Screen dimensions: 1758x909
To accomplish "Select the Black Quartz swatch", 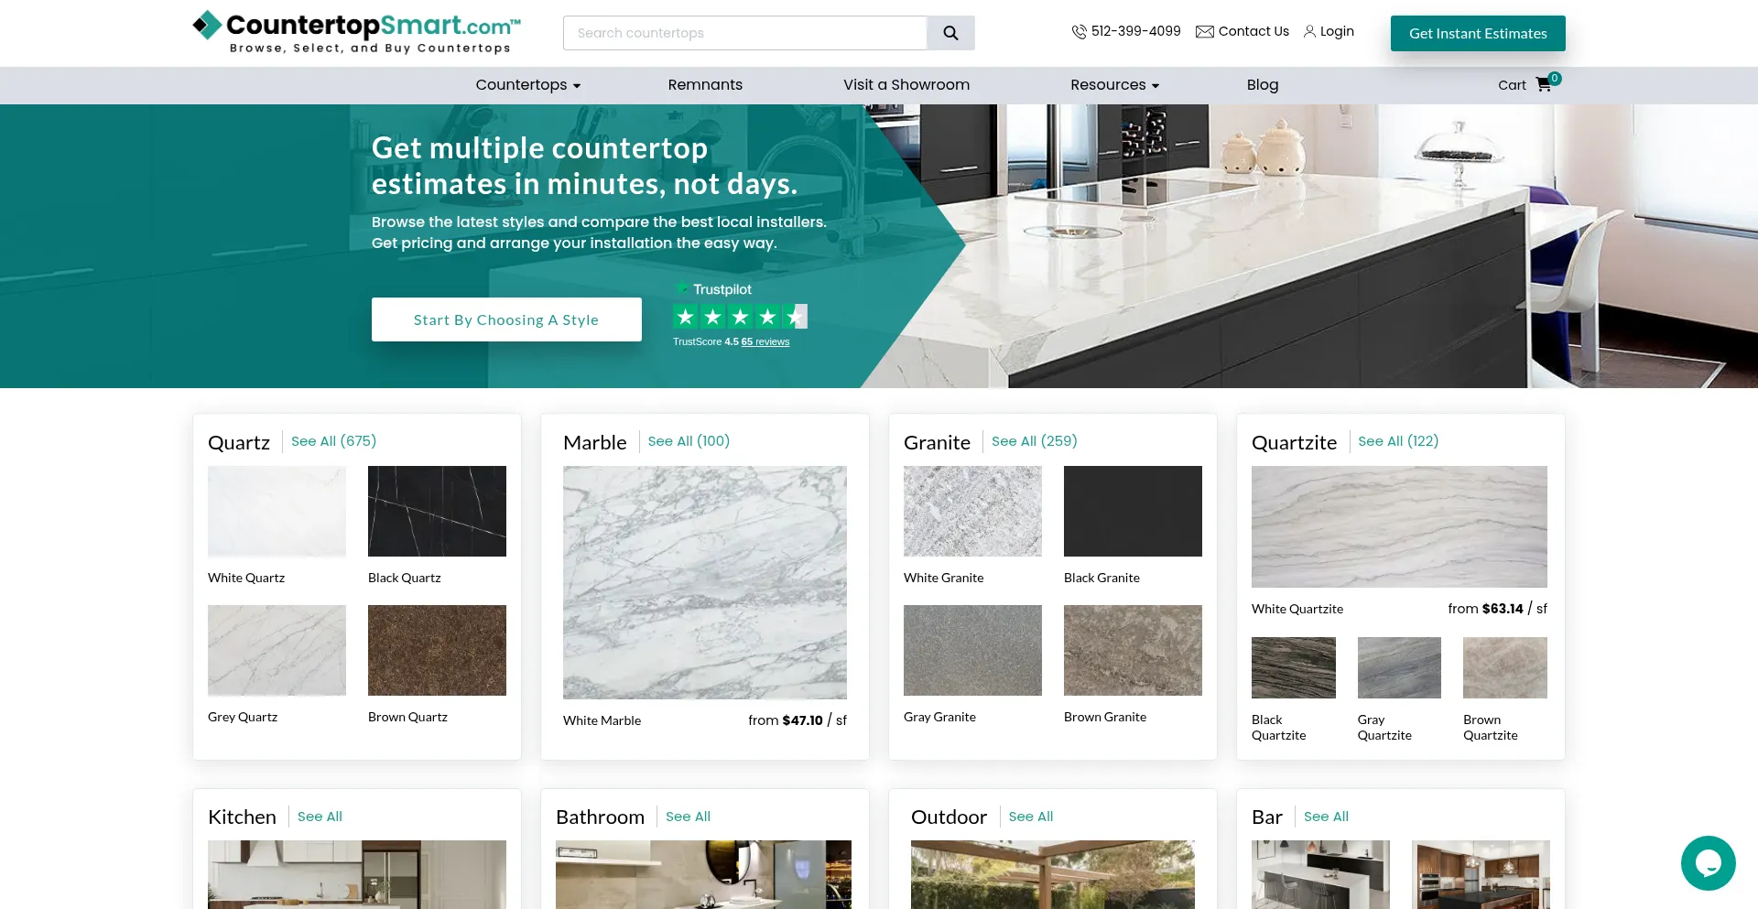I will click(437, 511).
